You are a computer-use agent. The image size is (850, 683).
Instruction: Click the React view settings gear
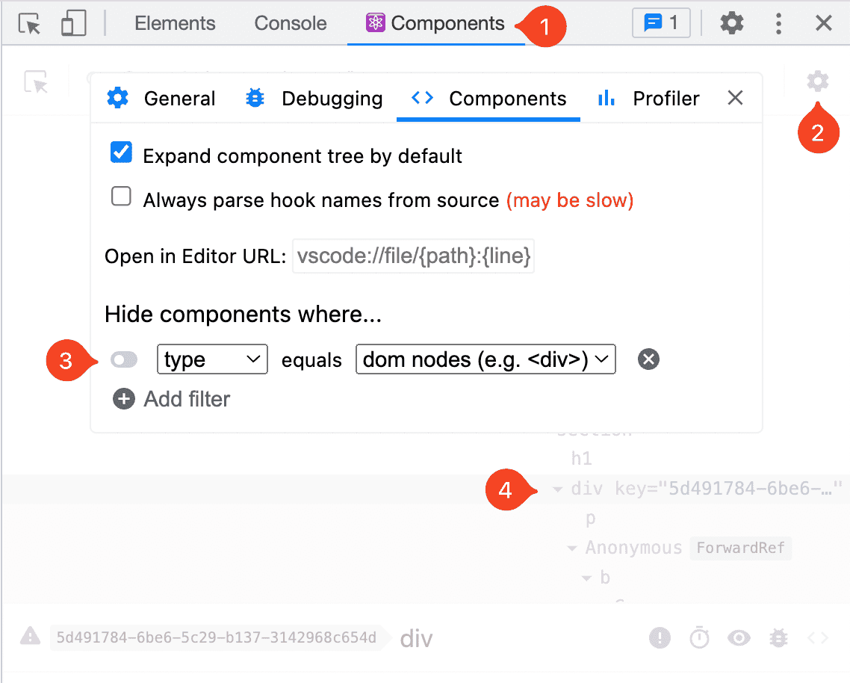[x=817, y=81]
